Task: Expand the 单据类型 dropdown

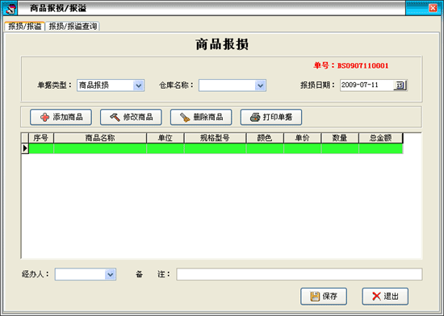Action: click(x=139, y=85)
